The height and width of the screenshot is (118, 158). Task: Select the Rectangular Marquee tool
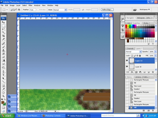click(x=3, y=26)
